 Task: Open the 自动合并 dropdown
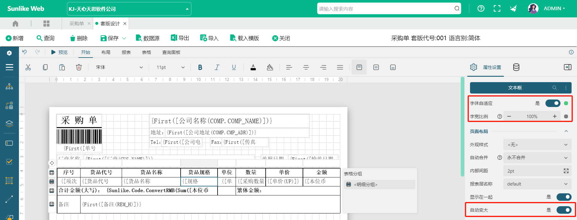537,158
